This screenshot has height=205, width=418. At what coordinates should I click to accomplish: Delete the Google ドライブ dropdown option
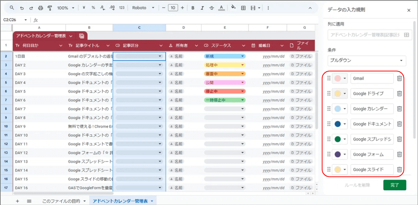[400, 93]
